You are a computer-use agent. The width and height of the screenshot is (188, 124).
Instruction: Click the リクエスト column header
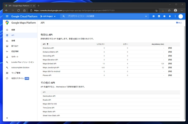click(100, 44)
